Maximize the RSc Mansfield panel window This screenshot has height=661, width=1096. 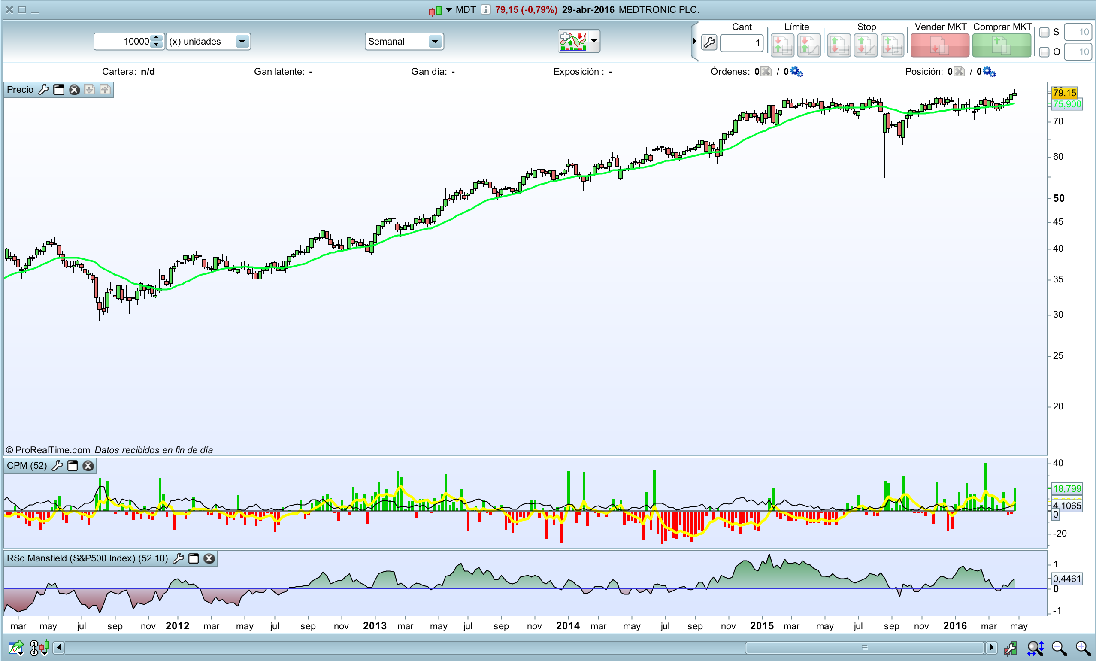194,558
